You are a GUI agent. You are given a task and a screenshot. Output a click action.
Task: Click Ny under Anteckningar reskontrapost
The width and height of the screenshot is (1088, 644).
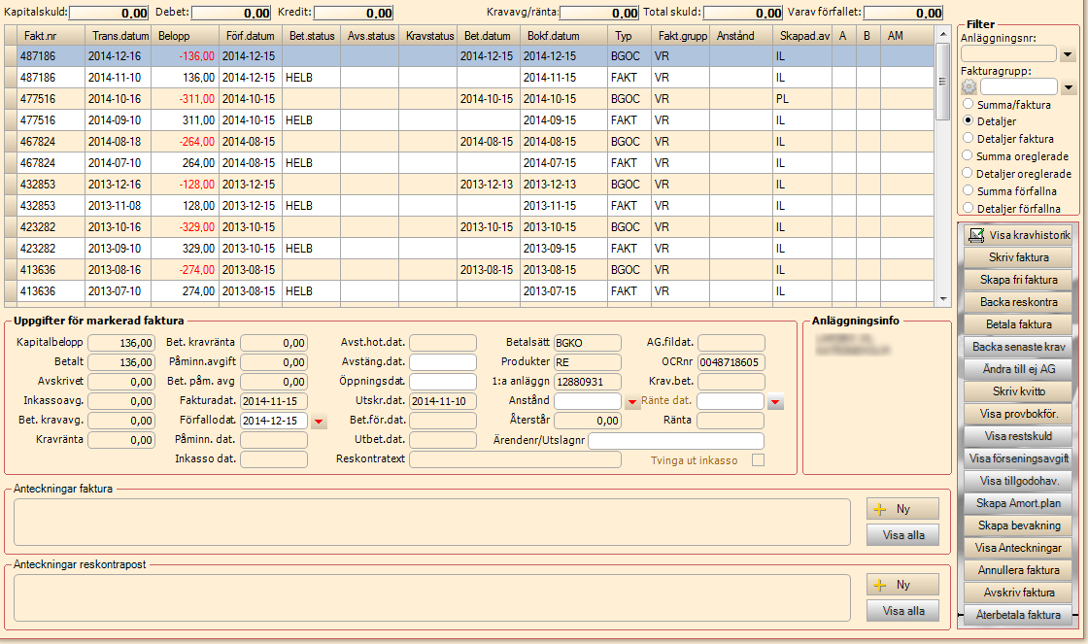902,585
